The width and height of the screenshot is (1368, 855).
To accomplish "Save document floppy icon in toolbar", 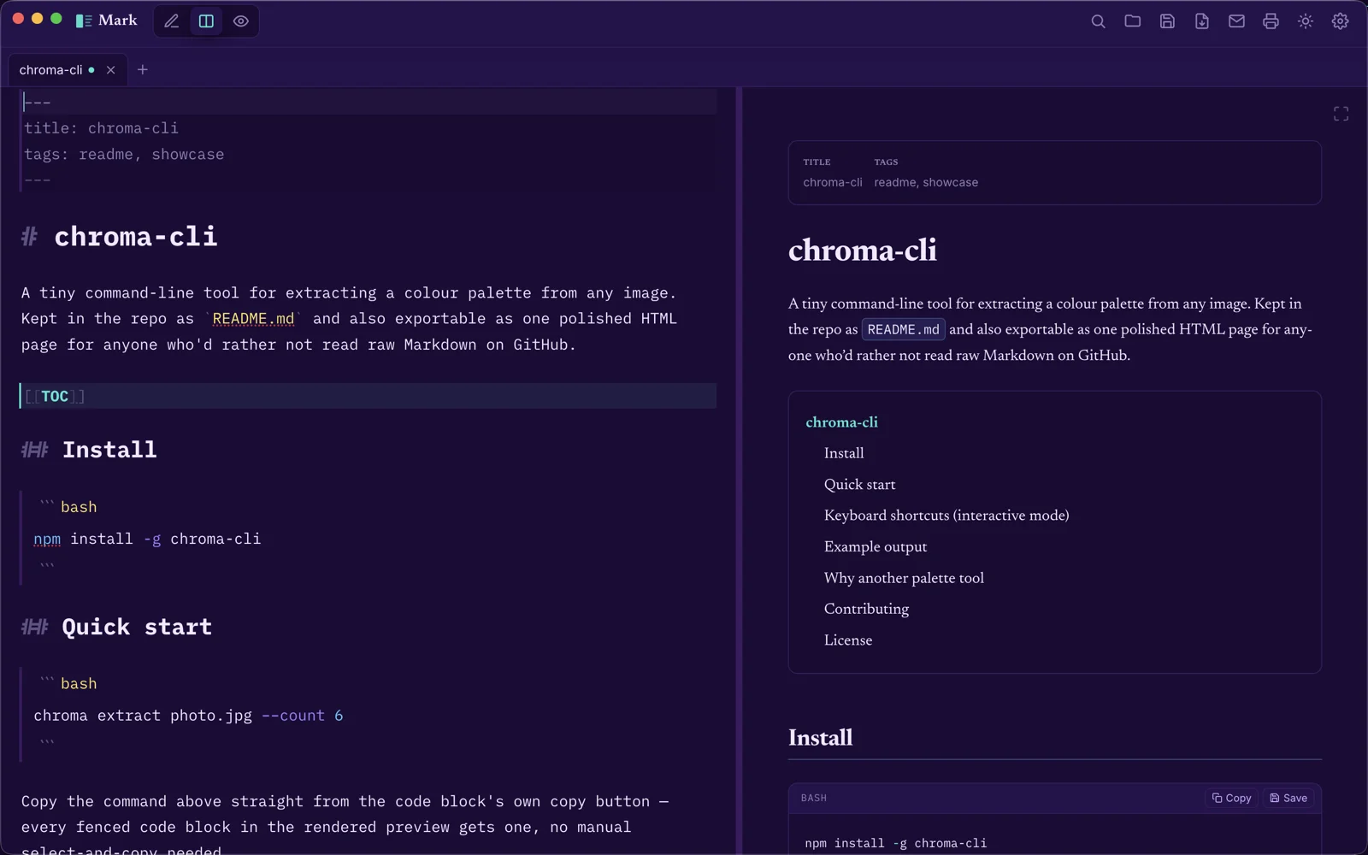I will [1167, 21].
